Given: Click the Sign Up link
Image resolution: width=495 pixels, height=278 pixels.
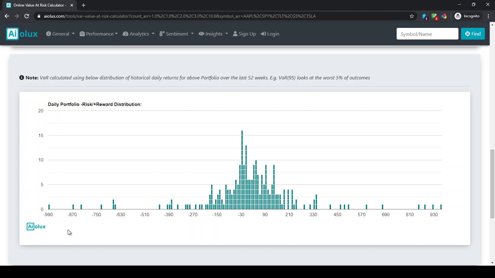Looking at the screenshot, I should coord(244,34).
